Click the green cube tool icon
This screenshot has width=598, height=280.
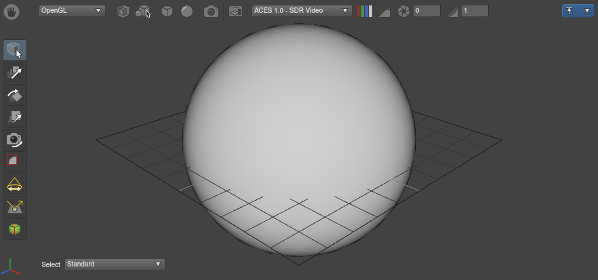14,229
